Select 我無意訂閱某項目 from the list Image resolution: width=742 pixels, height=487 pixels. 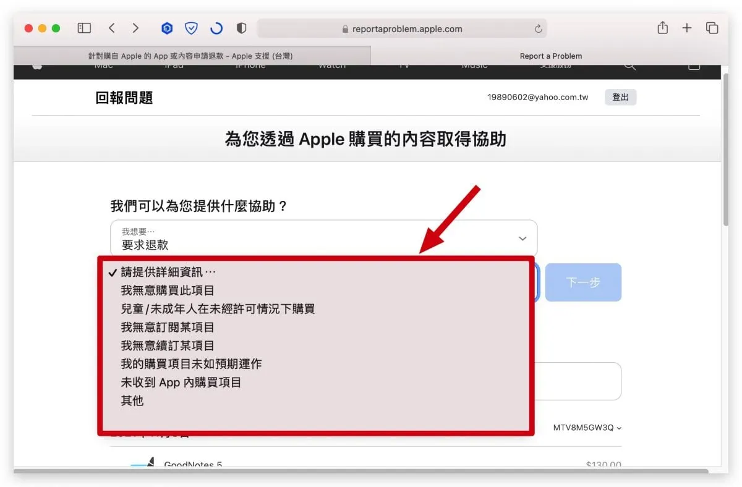[168, 327]
